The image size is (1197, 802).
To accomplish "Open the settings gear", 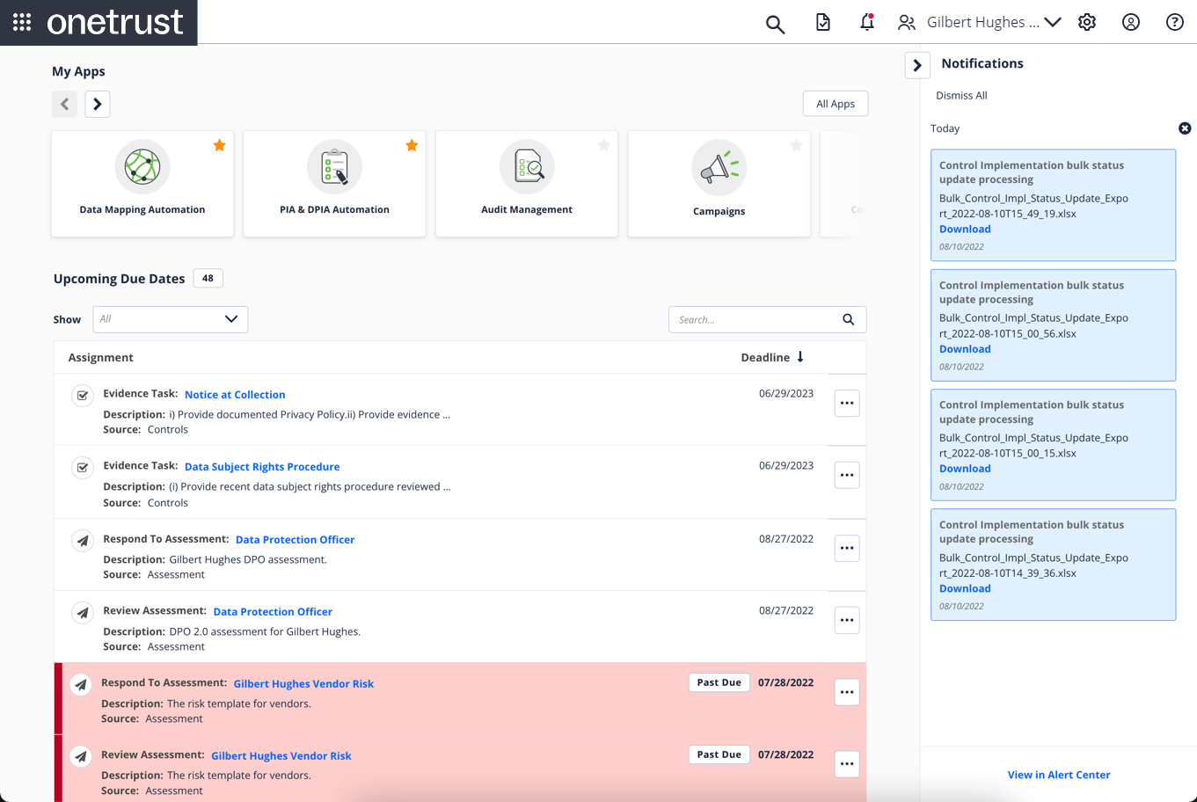I will (1087, 22).
